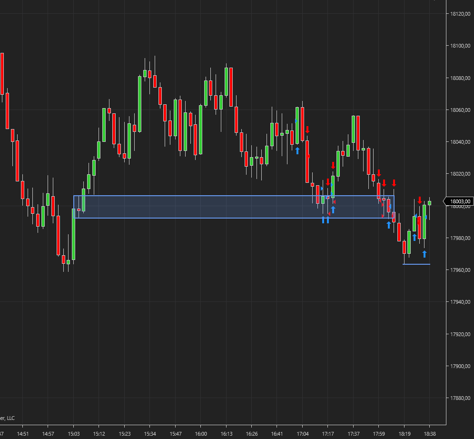Click the 15:34 time axis label
474x439 pixels.
[x=150, y=434]
